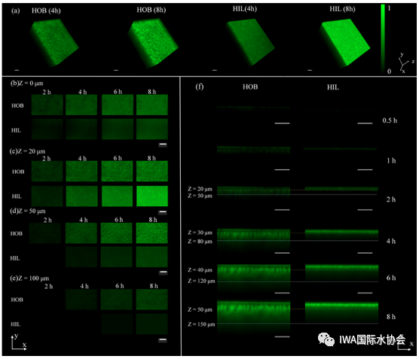Click the HOB (4h) 3D cube rendering
The width and height of the screenshot is (419, 359).
(54, 42)
